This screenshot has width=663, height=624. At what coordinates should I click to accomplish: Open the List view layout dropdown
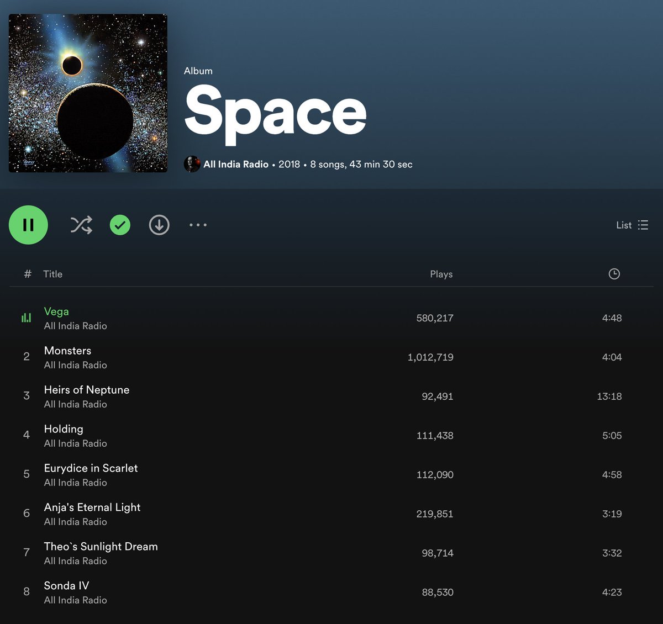632,225
